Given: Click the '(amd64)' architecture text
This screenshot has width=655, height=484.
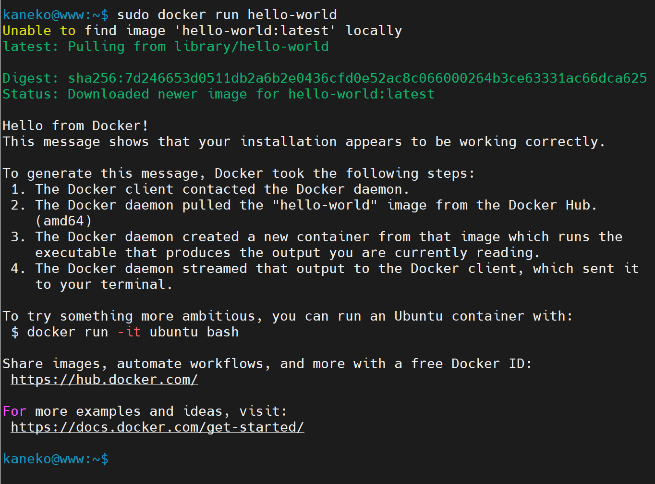Looking at the screenshot, I should click(63, 221).
